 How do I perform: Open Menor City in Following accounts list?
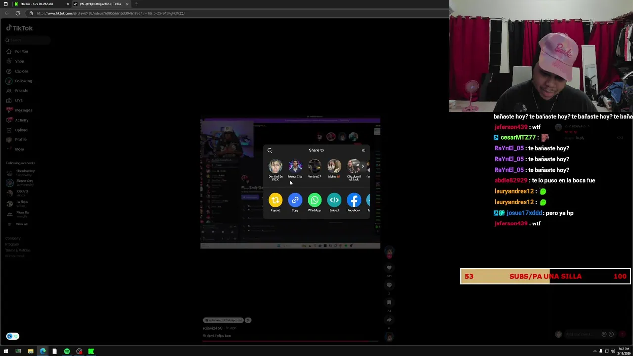[20, 183]
